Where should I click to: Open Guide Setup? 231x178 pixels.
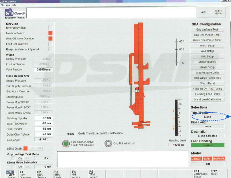point(207,67)
